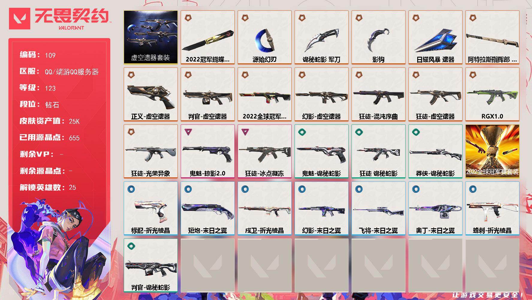
Task: Select the RGX1.0 vandal skin
Action: click(x=492, y=94)
